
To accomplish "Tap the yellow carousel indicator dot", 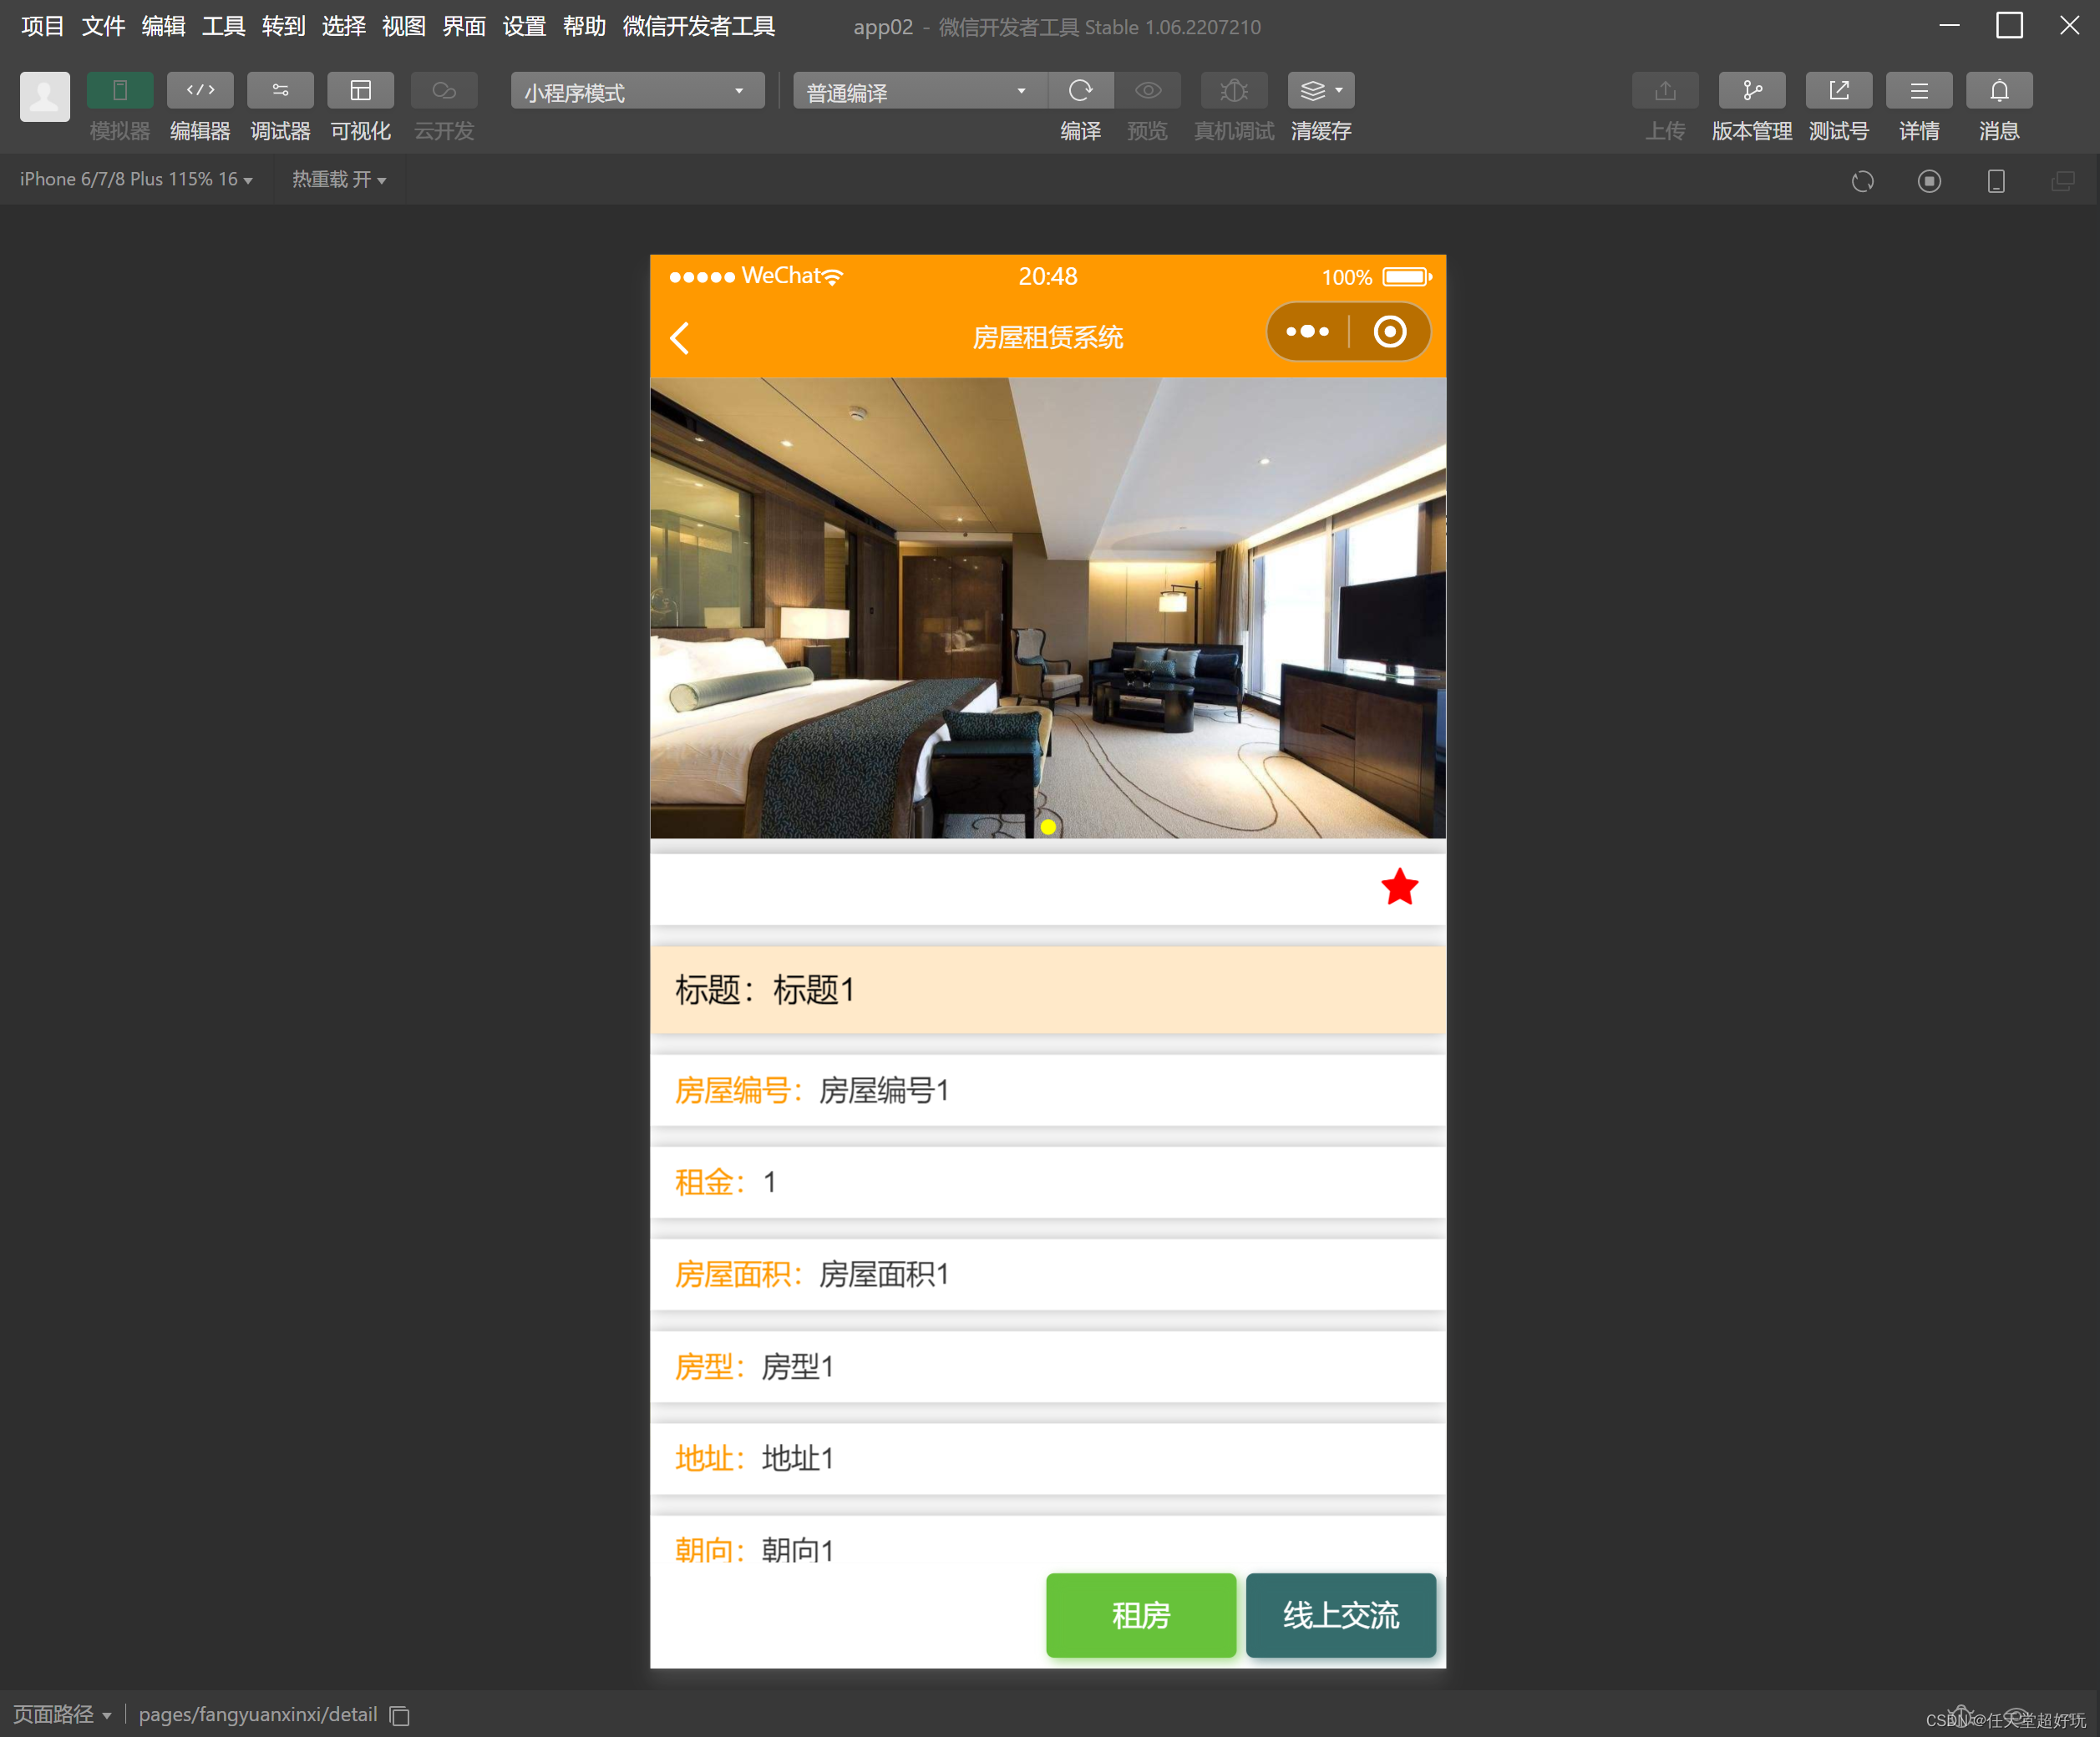I will (1048, 827).
